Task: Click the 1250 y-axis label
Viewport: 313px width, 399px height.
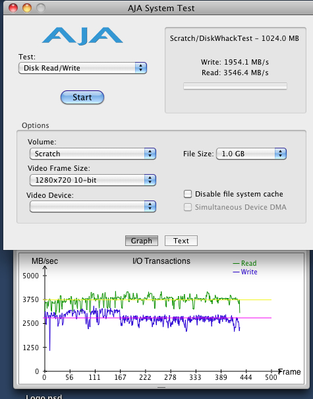Action: pos(30,348)
